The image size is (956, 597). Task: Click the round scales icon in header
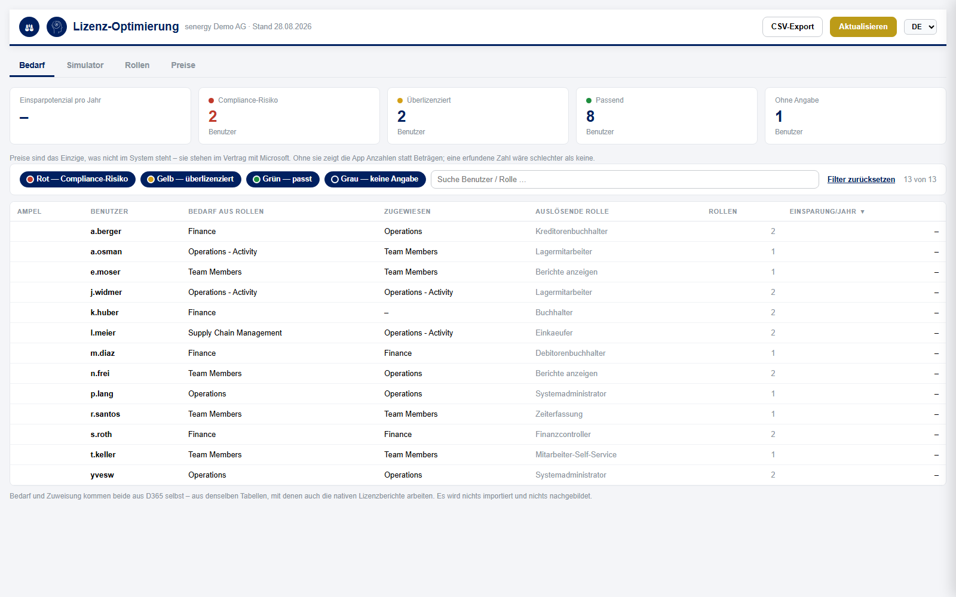tap(29, 27)
